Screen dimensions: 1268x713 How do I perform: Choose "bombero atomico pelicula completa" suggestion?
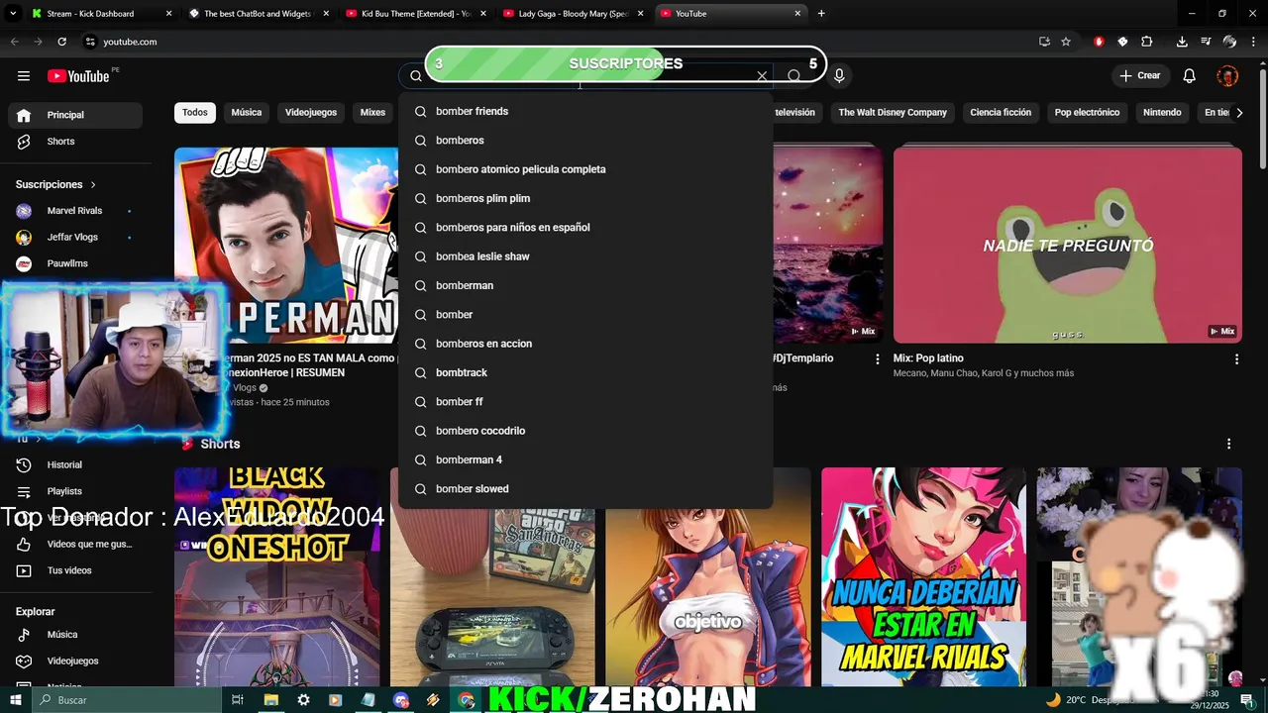(585, 169)
